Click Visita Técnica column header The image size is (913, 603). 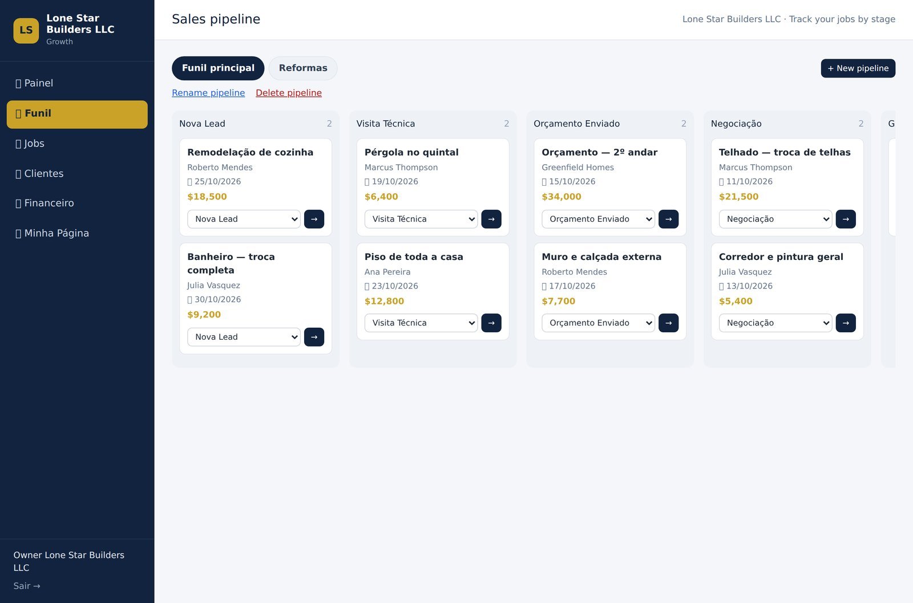point(386,124)
